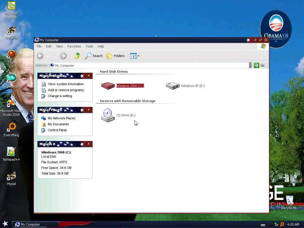Click the My Computer address field
The height and width of the screenshot is (228, 304).
tap(149, 66)
